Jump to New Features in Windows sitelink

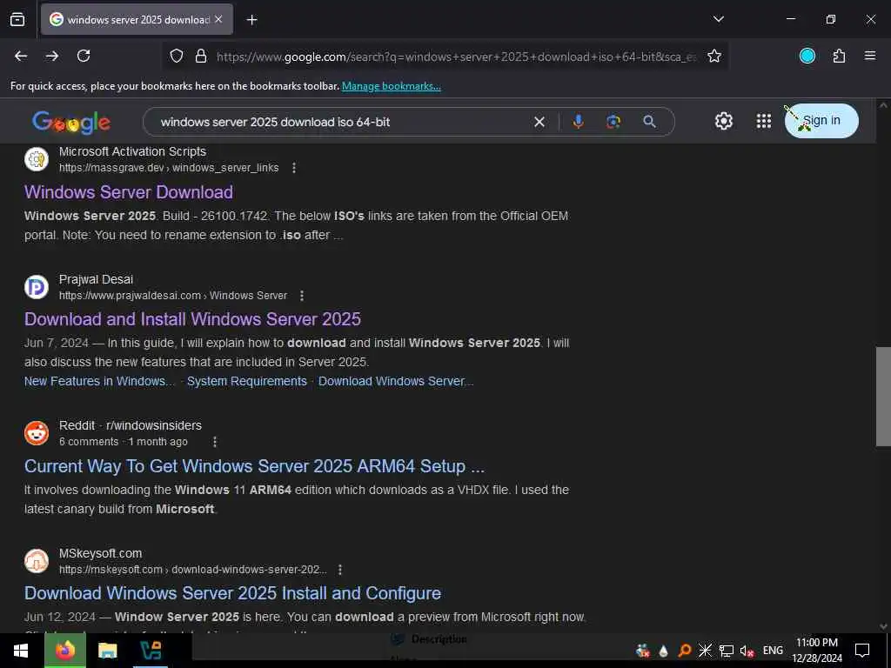point(99,381)
